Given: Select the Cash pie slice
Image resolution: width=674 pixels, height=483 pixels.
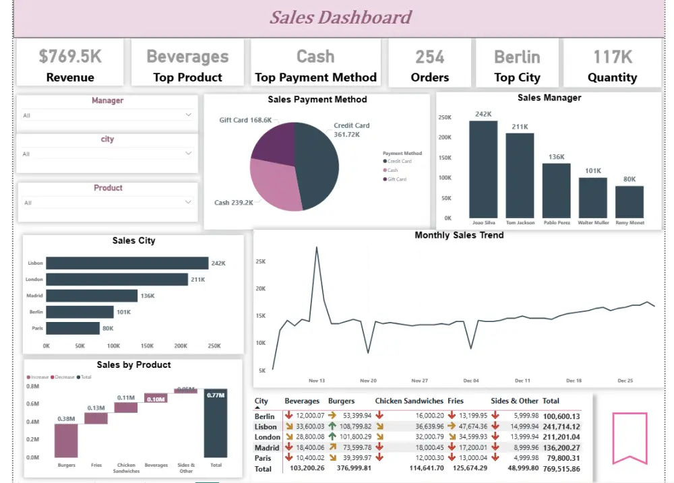Looking at the screenshot, I should point(274,187).
